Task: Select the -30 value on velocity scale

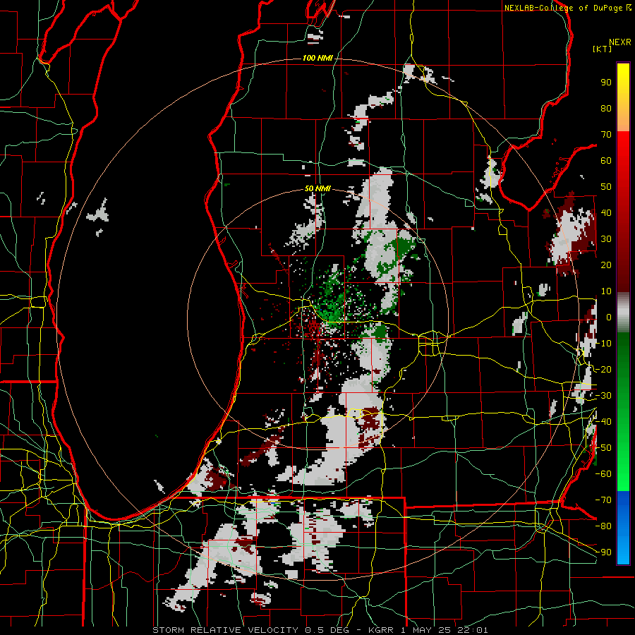Action: pos(603,396)
